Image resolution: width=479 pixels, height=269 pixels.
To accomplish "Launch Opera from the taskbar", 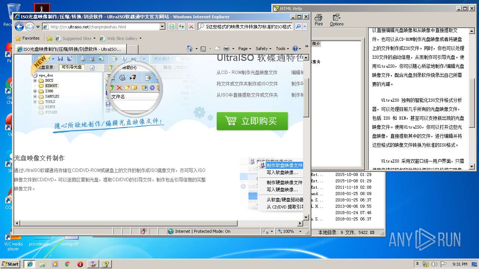I will pos(80,264).
